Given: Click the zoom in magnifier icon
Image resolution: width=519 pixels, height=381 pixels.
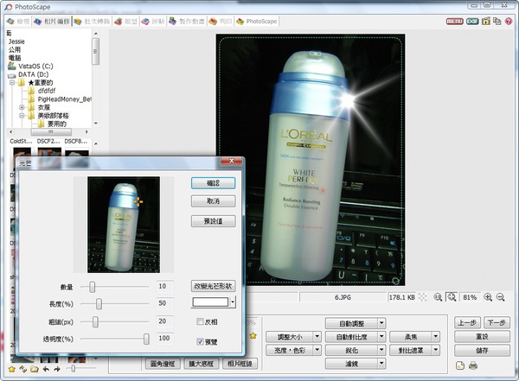Looking at the screenshot, I should 488,297.
